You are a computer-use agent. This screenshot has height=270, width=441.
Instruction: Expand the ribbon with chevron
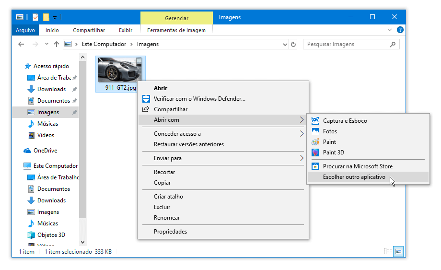390,30
